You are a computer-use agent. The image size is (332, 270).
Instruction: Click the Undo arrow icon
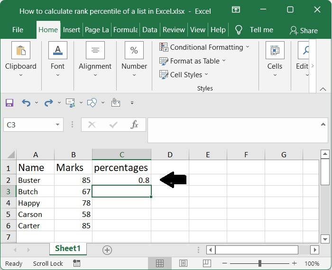pos(26,103)
